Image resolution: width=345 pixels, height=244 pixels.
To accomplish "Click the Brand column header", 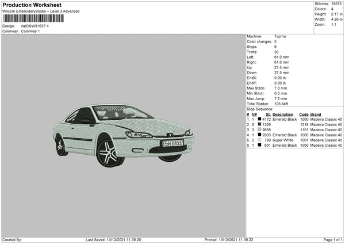I will [x=317, y=115].
